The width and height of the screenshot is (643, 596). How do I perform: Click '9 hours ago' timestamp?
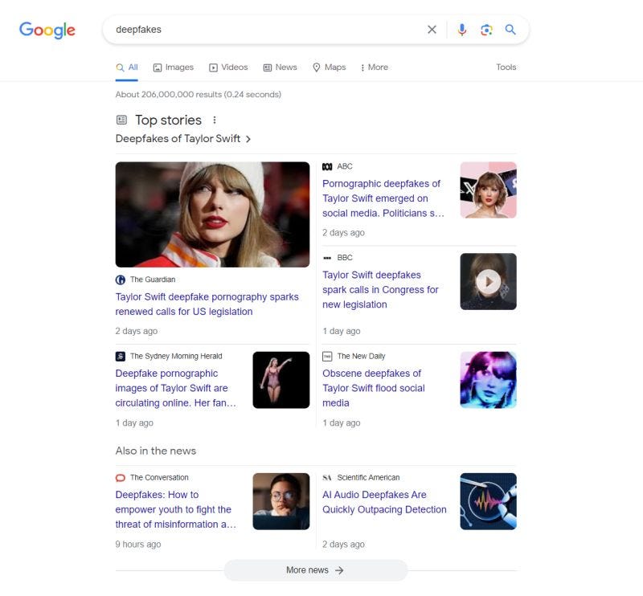tap(138, 545)
